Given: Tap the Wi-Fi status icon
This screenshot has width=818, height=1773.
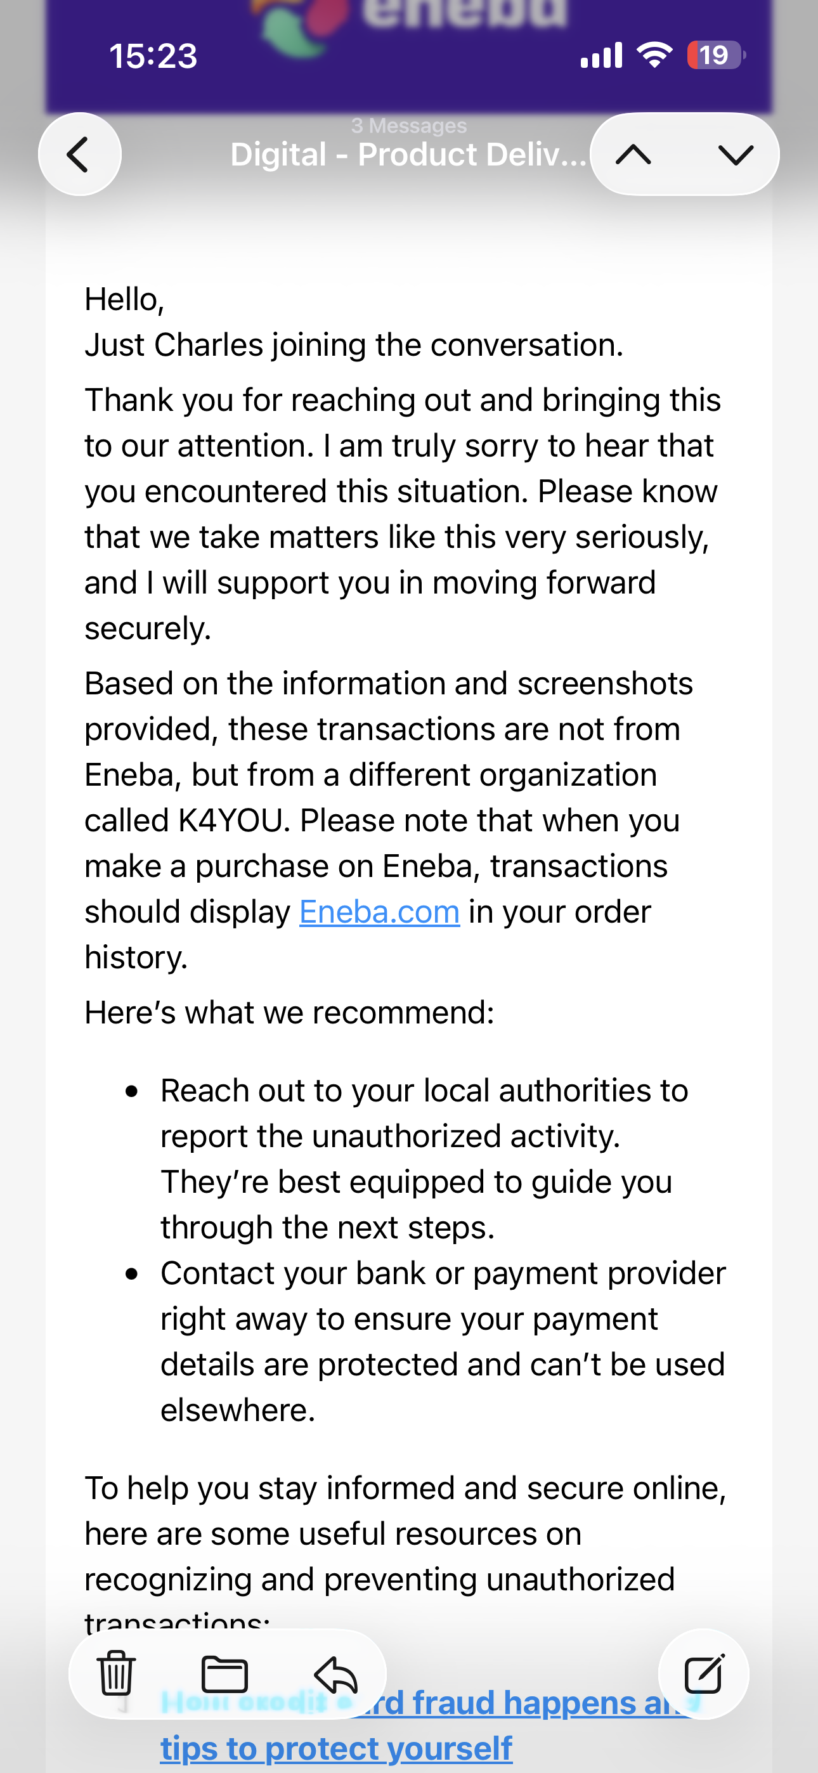Looking at the screenshot, I should pos(655,55).
